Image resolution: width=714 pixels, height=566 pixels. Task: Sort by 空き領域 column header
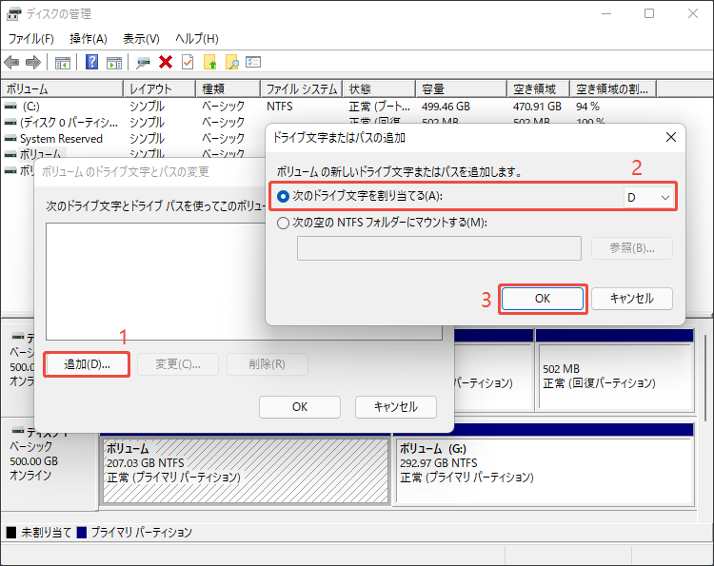click(538, 88)
